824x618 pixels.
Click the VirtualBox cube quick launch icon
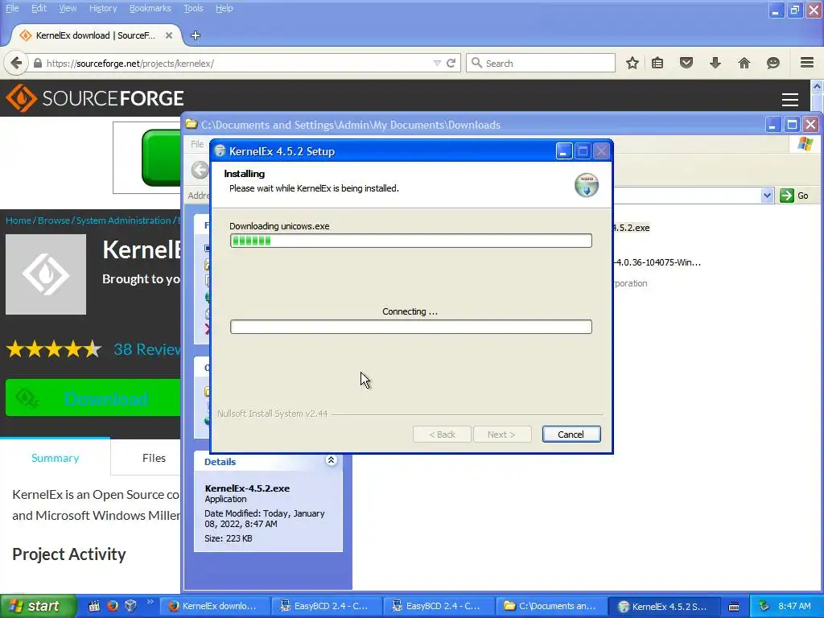point(131,606)
